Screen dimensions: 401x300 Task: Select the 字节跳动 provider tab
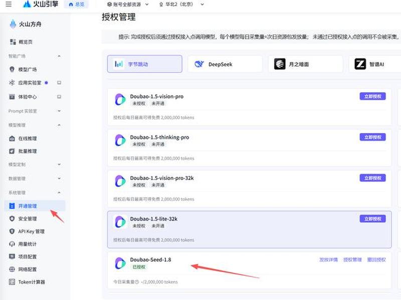(145, 64)
